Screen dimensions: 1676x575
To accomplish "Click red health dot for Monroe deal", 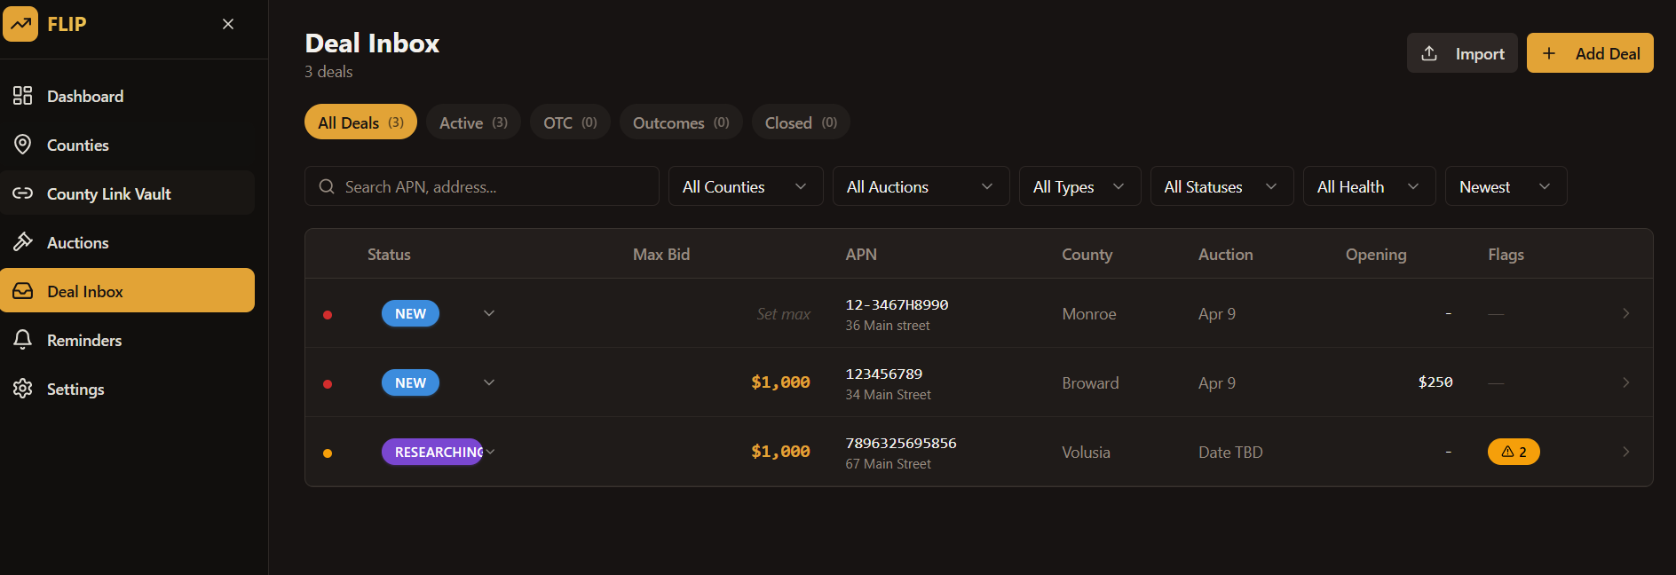I will [x=328, y=315].
